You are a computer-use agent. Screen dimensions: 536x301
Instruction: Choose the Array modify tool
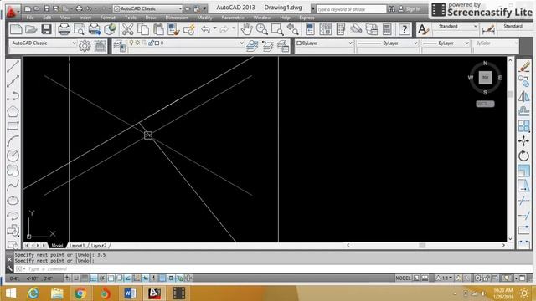tap(523, 126)
